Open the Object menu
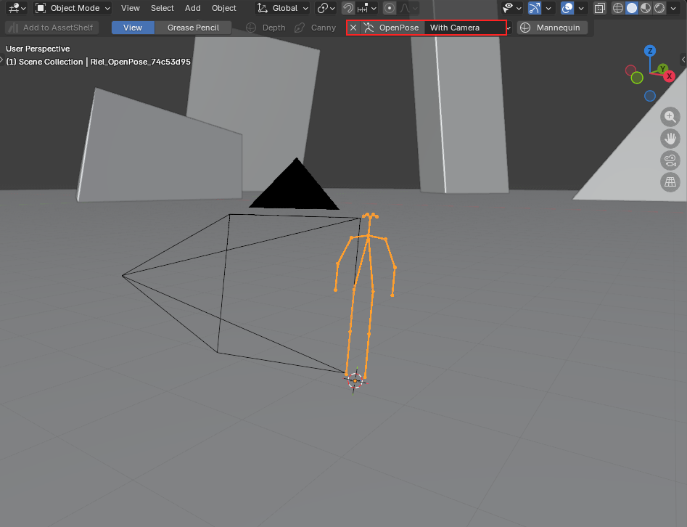 point(224,8)
